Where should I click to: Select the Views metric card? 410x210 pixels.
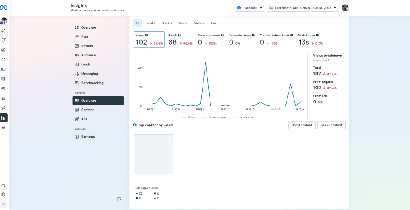point(149,40)
